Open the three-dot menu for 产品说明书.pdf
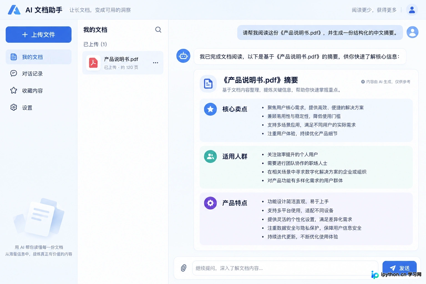The width and height of the screenshot is (426, 284). pos(156,63)
